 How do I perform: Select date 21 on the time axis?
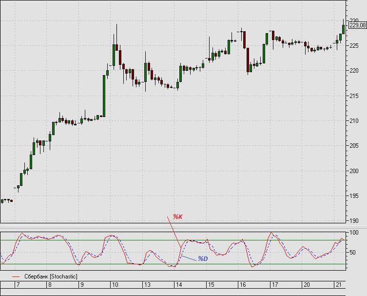[339, 285]
